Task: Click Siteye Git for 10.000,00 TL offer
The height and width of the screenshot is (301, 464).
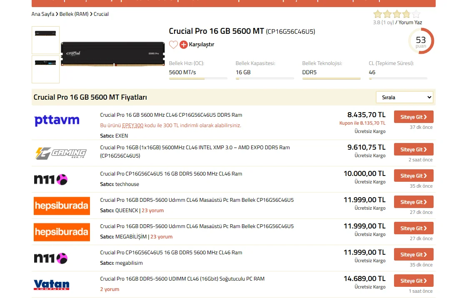Action: pos(414,176)
